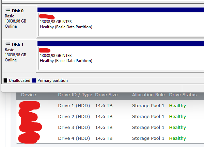Select the Drive 2 (HDD) row

click(110, 117)
